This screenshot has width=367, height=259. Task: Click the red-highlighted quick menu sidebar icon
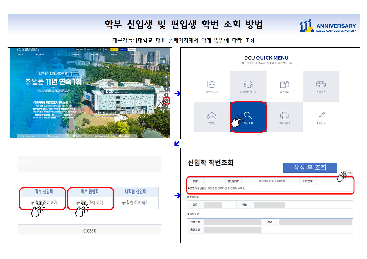(x=166, y=101)
